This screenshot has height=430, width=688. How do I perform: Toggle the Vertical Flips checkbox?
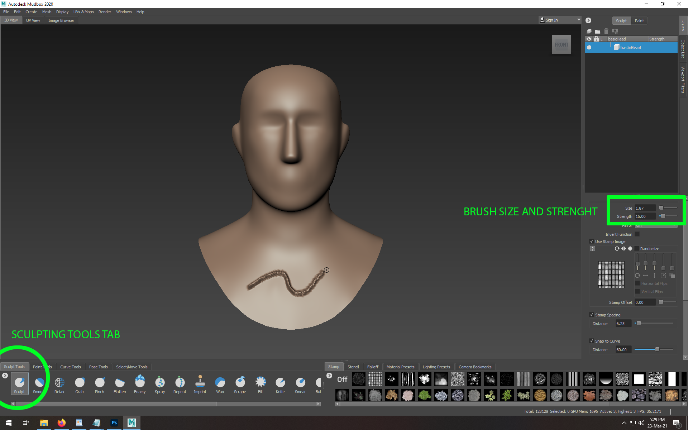coord(637,292)
